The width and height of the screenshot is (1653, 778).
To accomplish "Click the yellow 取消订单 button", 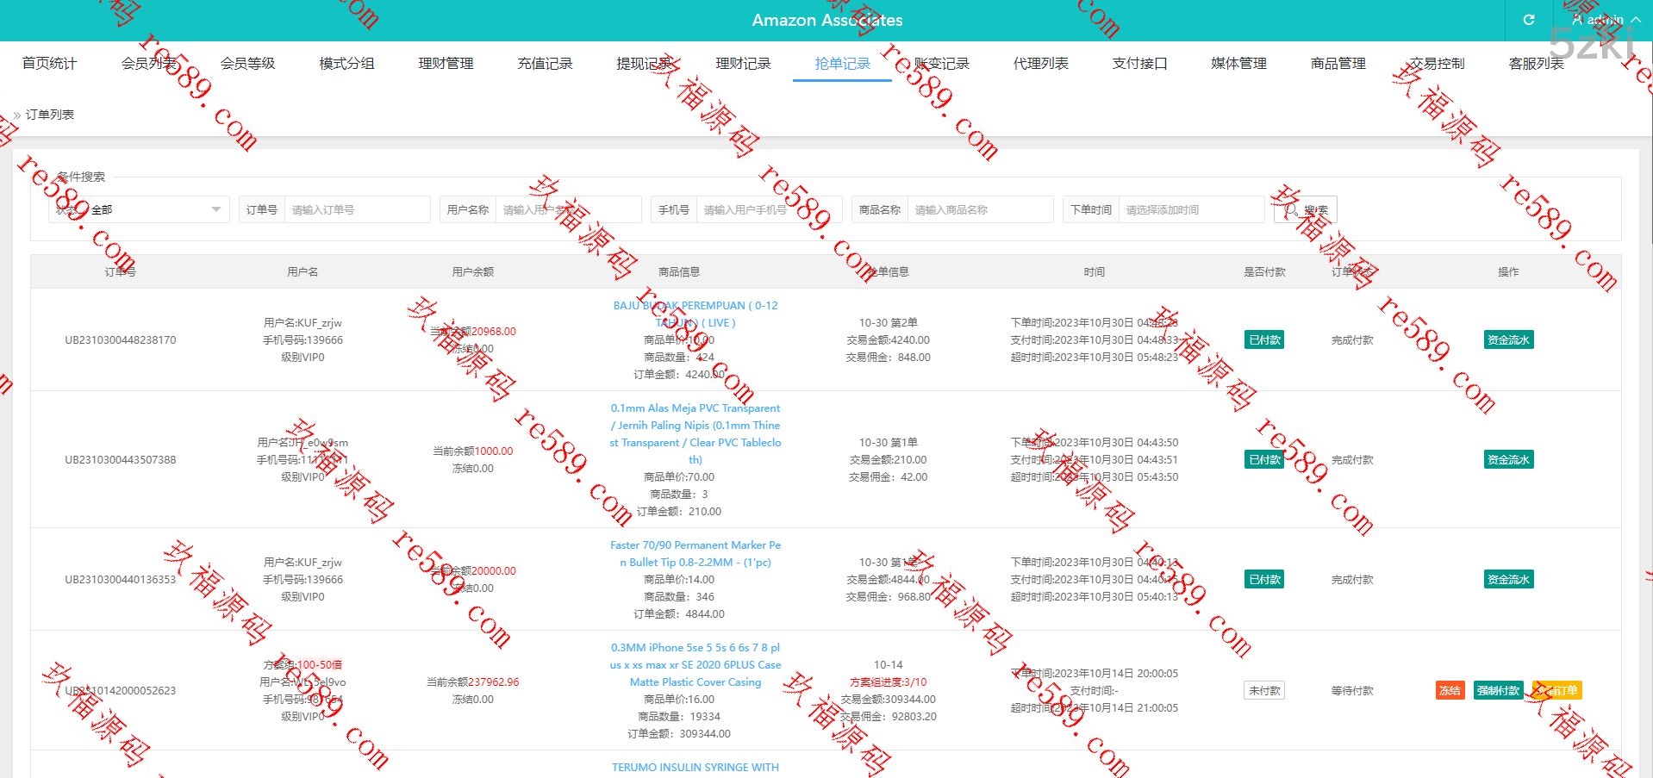I will pyautogui.click(x=1556, y=690).
